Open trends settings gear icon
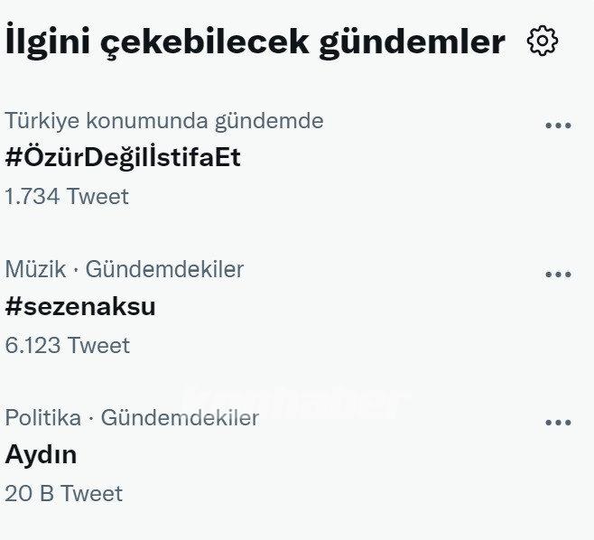This screenshot has width=594, height=540. (543, 41)
